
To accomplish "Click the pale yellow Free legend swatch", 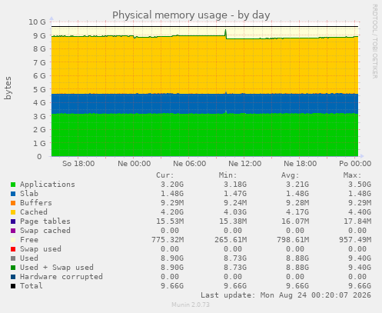I will coord(13,240).
